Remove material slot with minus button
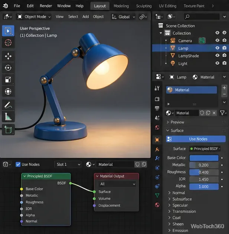Screen dimensions: 229x234 [224, 94]
